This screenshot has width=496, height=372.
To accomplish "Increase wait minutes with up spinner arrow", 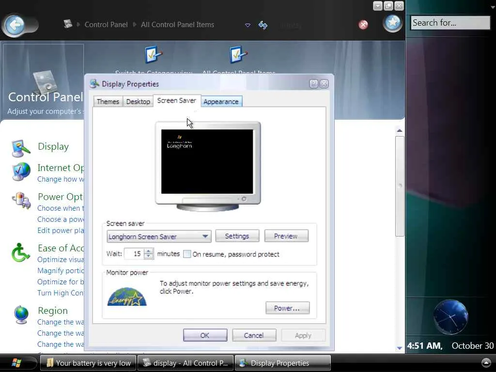I will pyautogui.click(x=148, y=251).
